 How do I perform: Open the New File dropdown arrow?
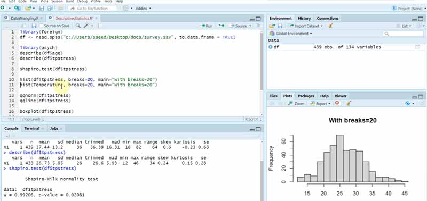point(10,9)
